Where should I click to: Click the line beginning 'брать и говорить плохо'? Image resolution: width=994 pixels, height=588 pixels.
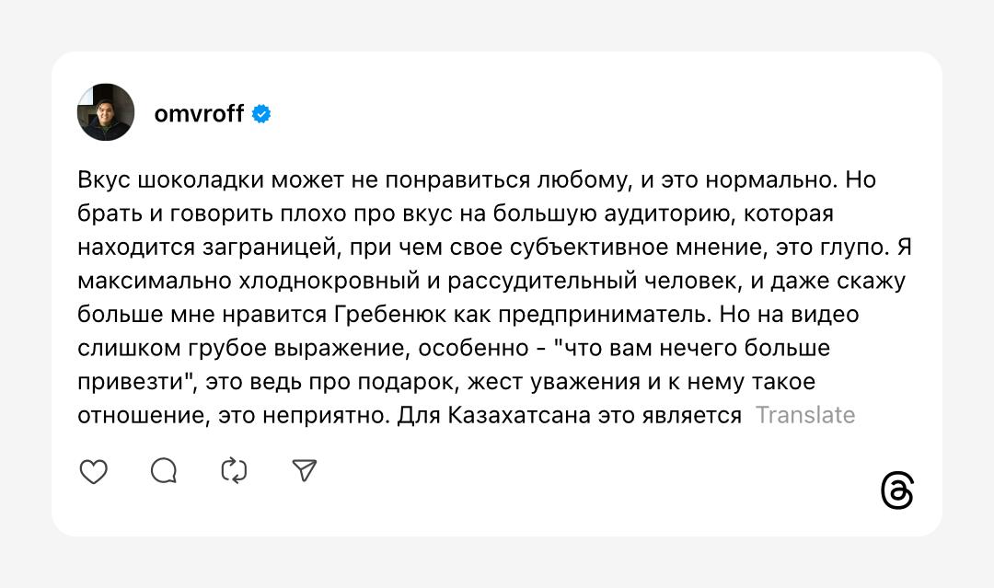click(456, 213)
